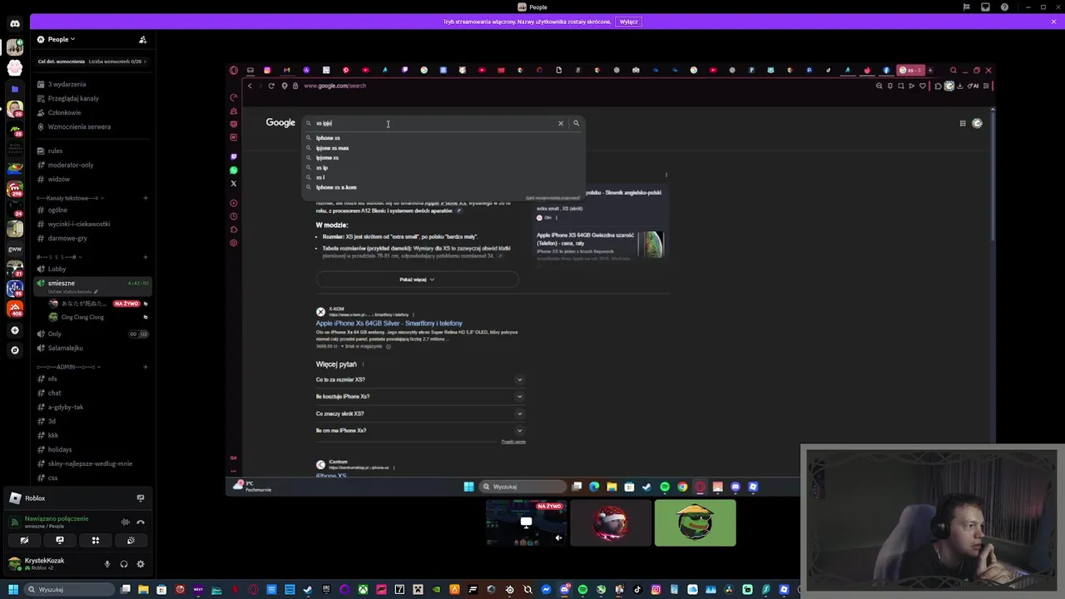Click the Roblox activity stream icon
The height and width of the screenshot is (599, 1065).
coord(140,498)
